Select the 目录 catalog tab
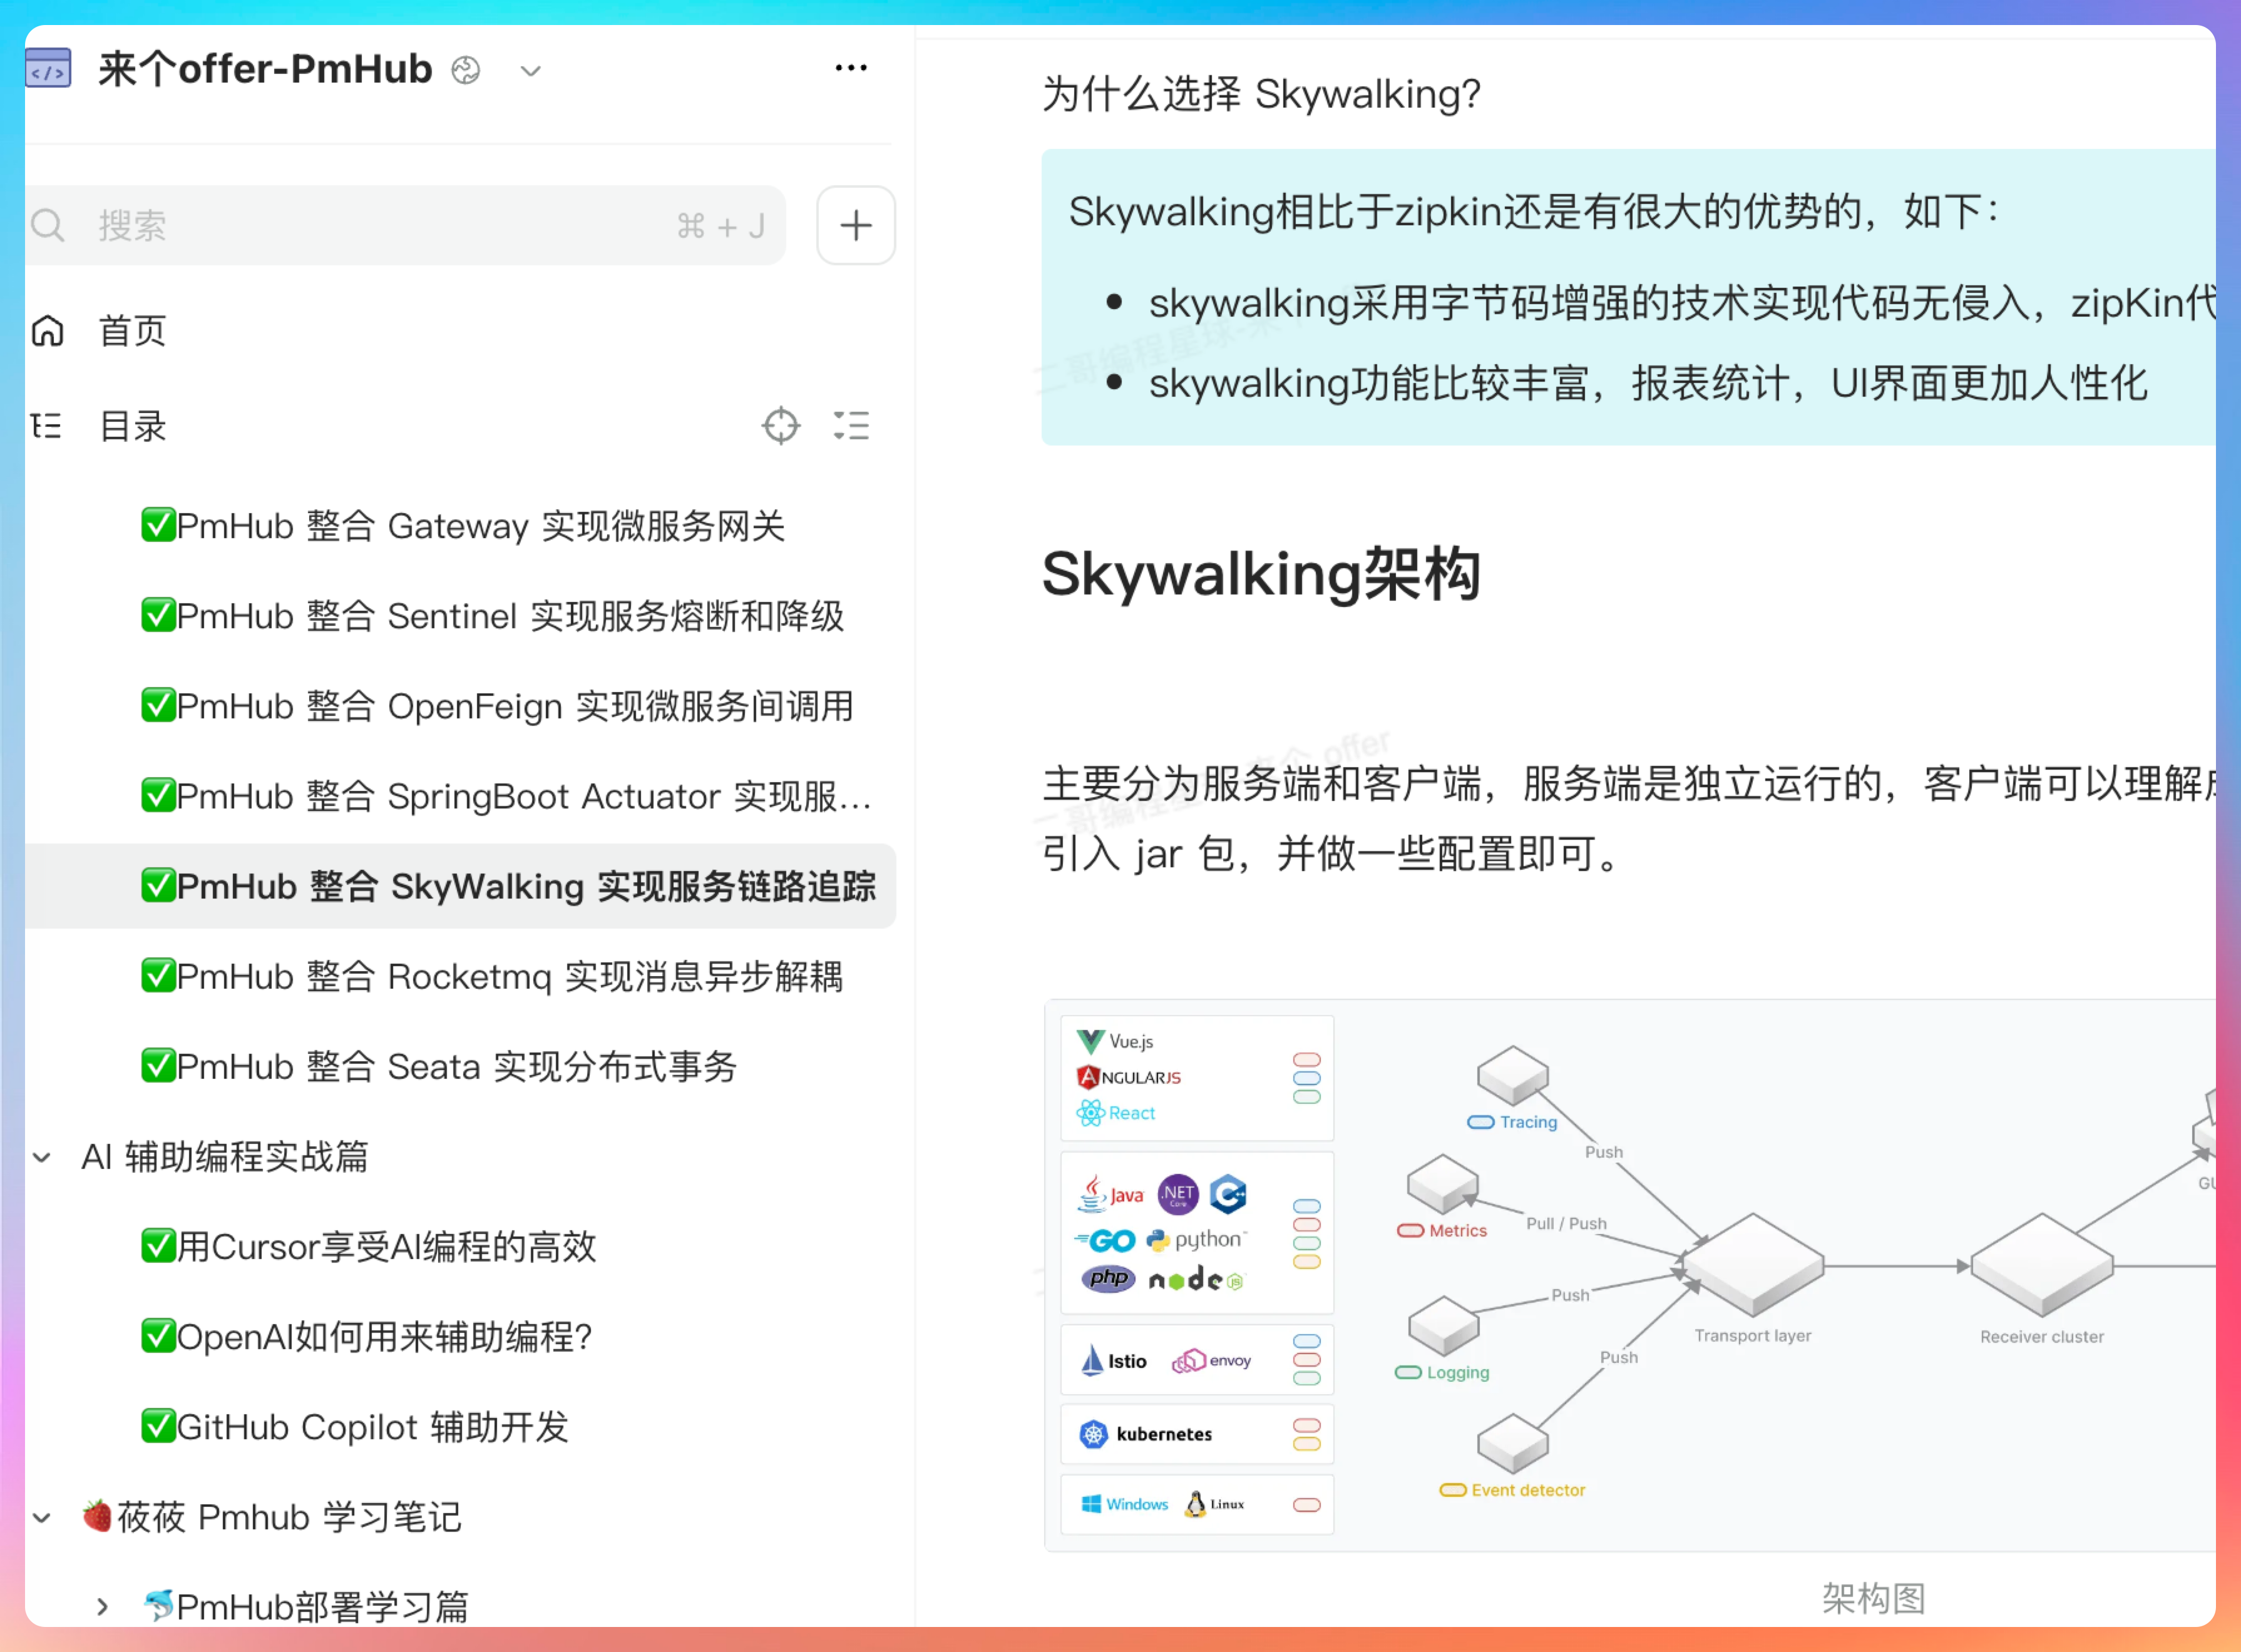The height and width of the screenshot is (1652, 2241). click(132, 426)
